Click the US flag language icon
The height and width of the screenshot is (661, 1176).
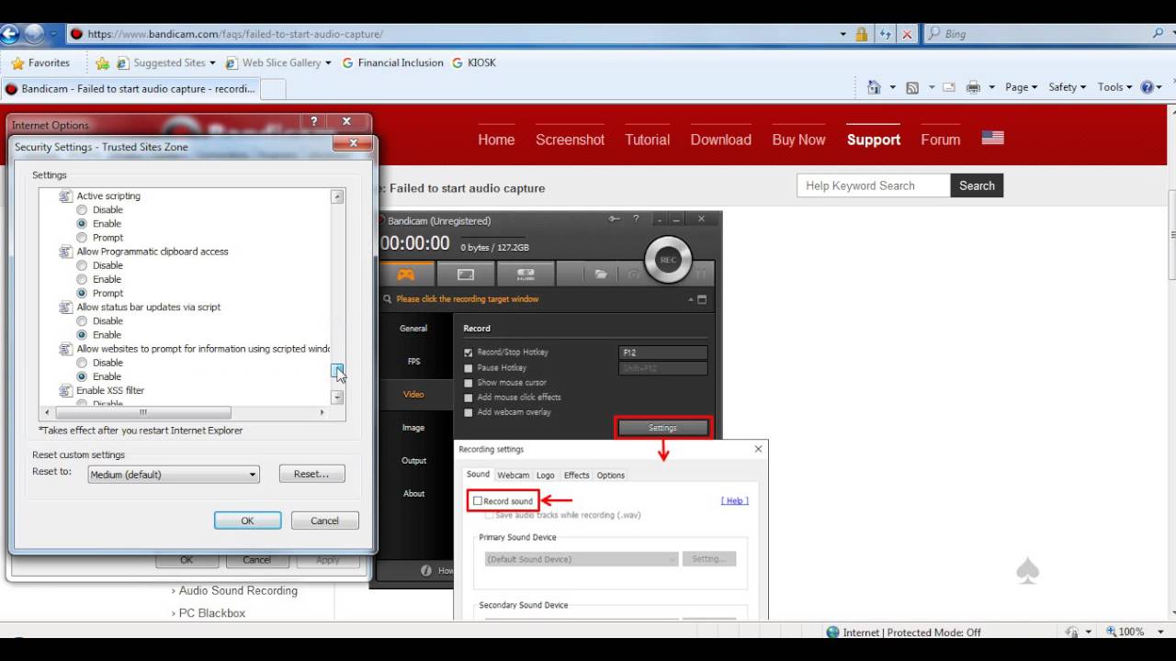click(992, 138)
